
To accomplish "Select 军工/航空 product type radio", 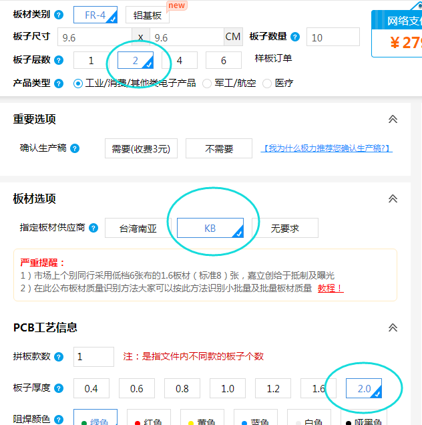I will tap(207, 84).
